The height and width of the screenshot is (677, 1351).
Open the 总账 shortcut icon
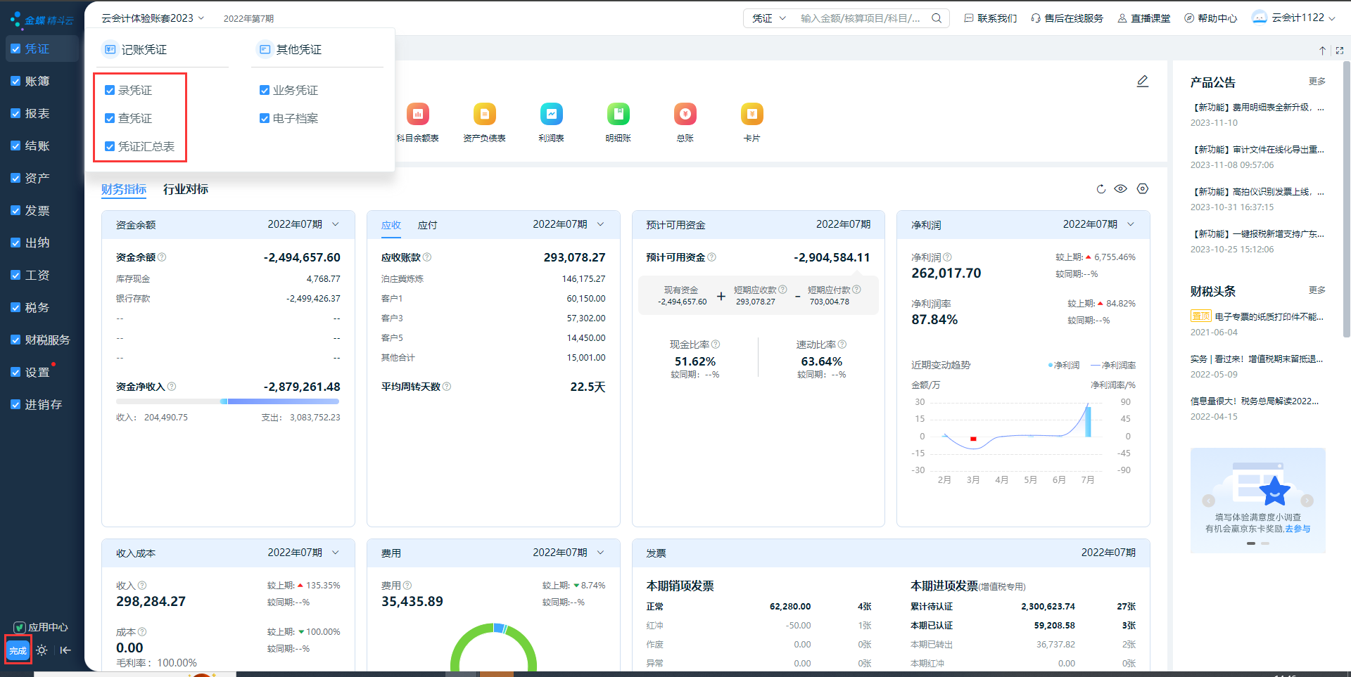tap(685, 115)
